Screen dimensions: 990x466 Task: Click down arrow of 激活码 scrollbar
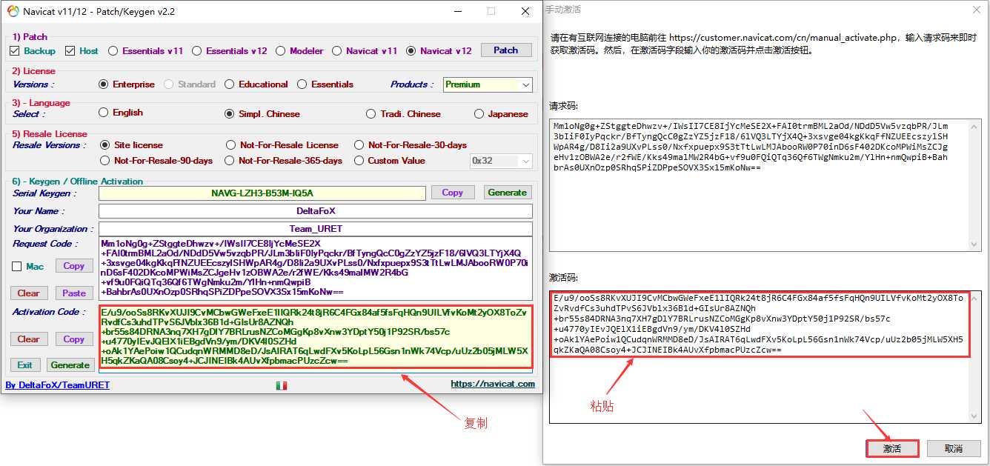[974, 416]
